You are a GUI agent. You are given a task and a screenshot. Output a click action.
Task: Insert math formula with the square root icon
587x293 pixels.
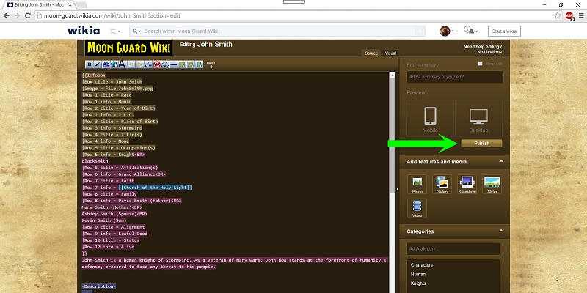[x=148, y=64]
